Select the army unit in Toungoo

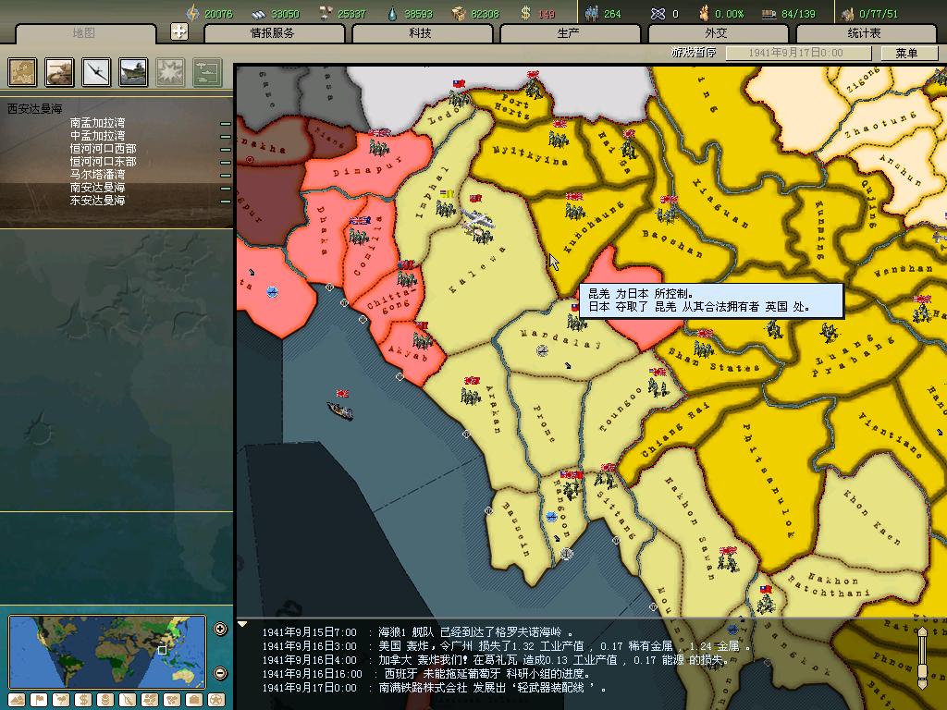658,386
